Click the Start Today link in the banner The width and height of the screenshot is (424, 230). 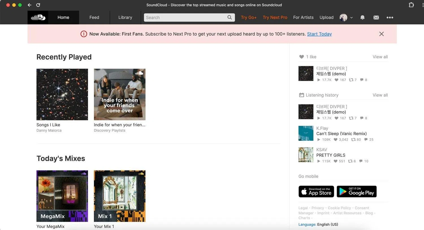319,34
